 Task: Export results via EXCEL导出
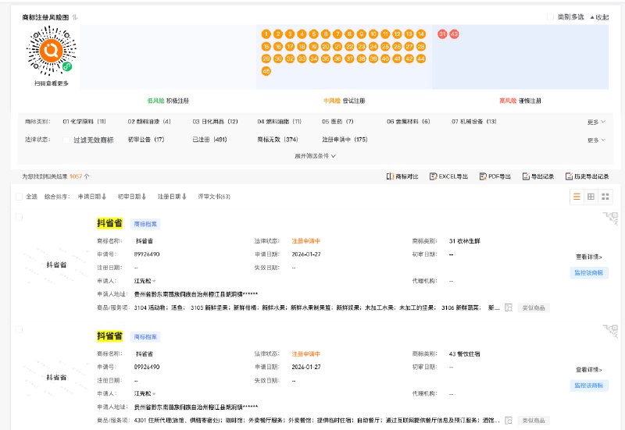click(448, 176)
